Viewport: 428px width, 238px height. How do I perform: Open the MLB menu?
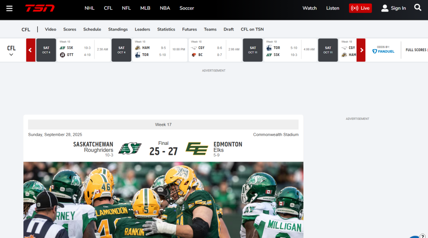coord(145,8)
